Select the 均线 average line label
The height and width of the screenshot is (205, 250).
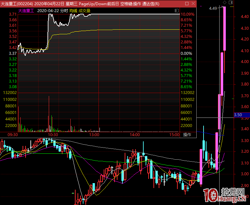pos(73,11)
